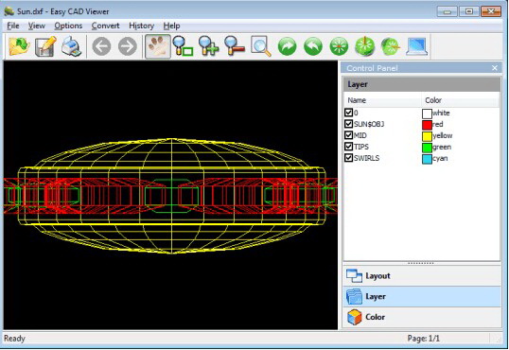
Task: Maximize the Easy CAD Viewer window
Action: tap(468, 11)
